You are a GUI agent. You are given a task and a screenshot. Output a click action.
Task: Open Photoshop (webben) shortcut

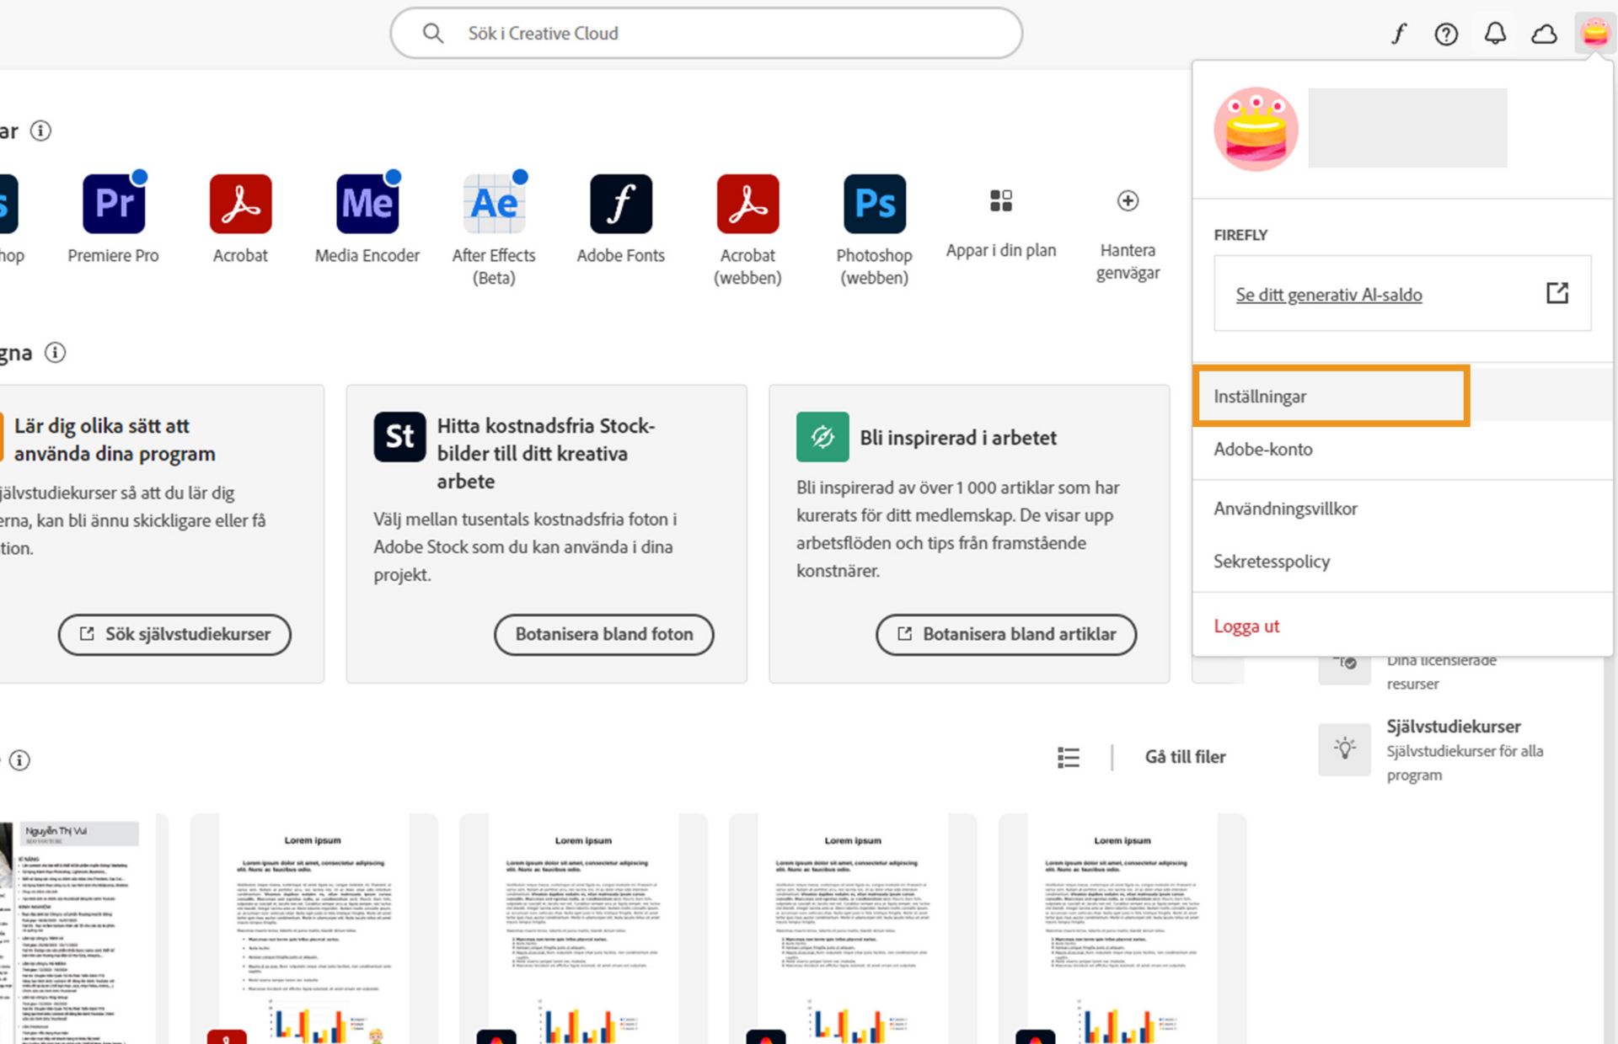pos(874,204)
